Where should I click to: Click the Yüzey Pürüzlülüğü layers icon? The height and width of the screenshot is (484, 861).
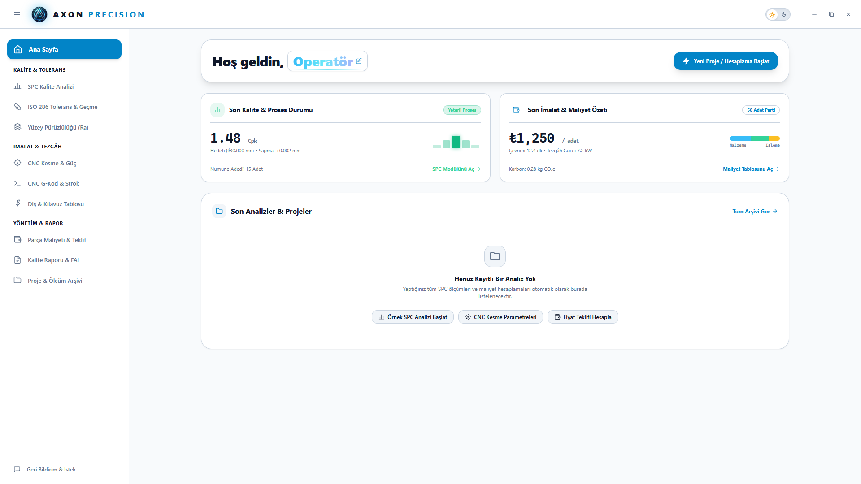point(17,127)
